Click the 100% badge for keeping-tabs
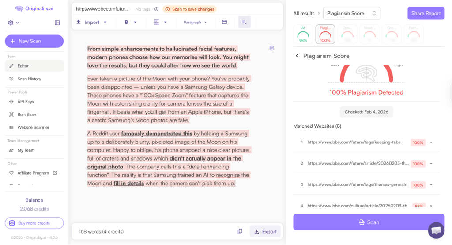 [418, 142]
